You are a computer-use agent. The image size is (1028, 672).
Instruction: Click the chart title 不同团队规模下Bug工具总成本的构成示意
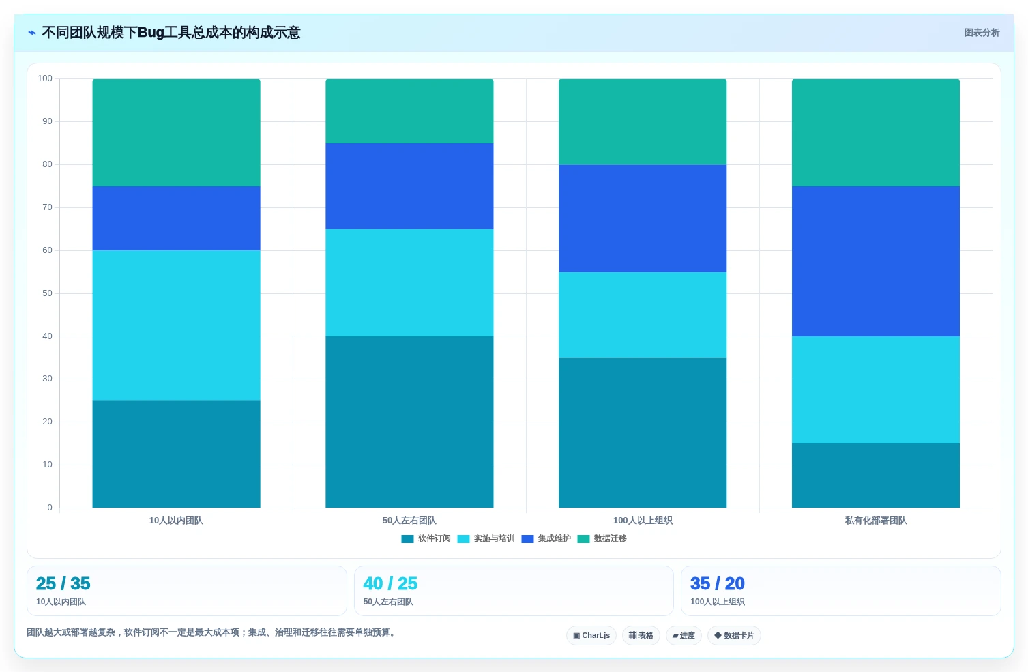point(171,33)
